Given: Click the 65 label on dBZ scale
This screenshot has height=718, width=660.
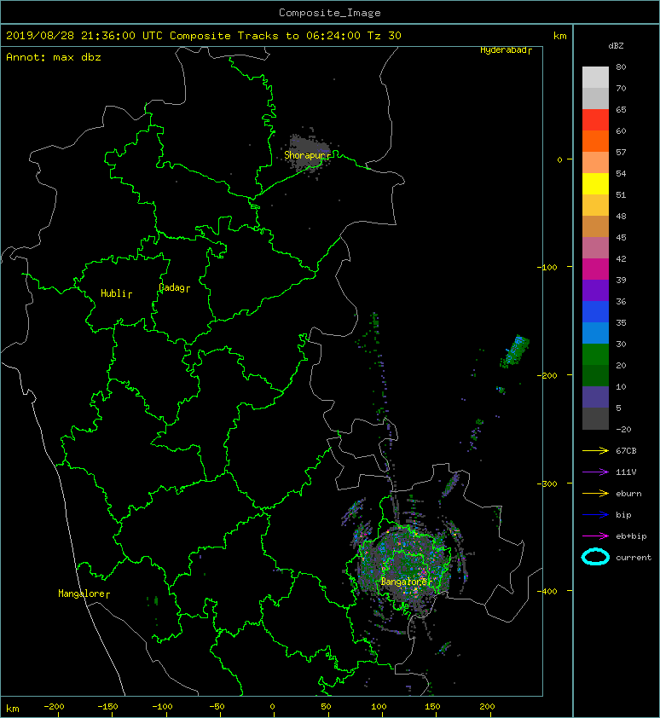Looking at the screenshot, I should tap(621, 109).
